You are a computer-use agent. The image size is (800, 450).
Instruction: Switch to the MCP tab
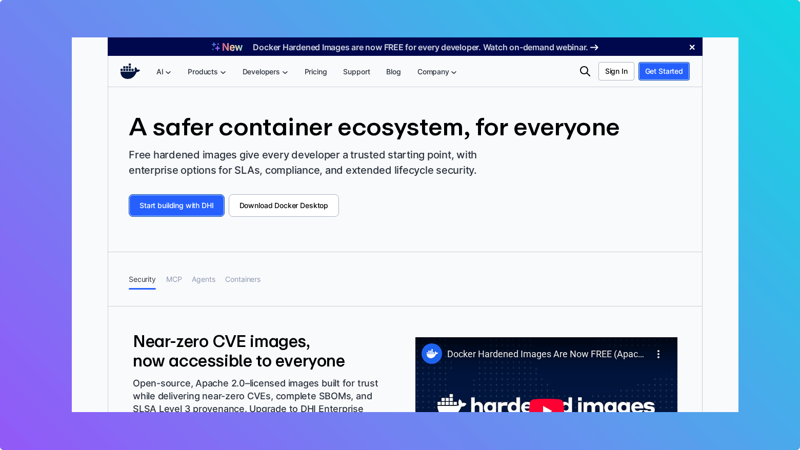tap(174, 279)
